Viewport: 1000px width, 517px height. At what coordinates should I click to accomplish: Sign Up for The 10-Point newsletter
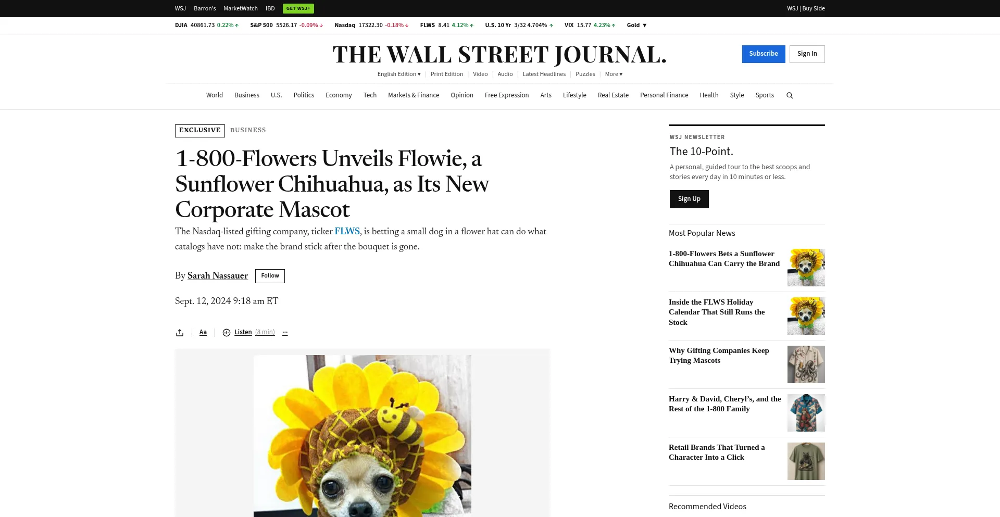coord(689,199)
